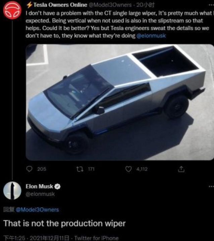Open more options on Tesla Owners tweet
This screenshot has height=241, width=214.
[211, 5]
